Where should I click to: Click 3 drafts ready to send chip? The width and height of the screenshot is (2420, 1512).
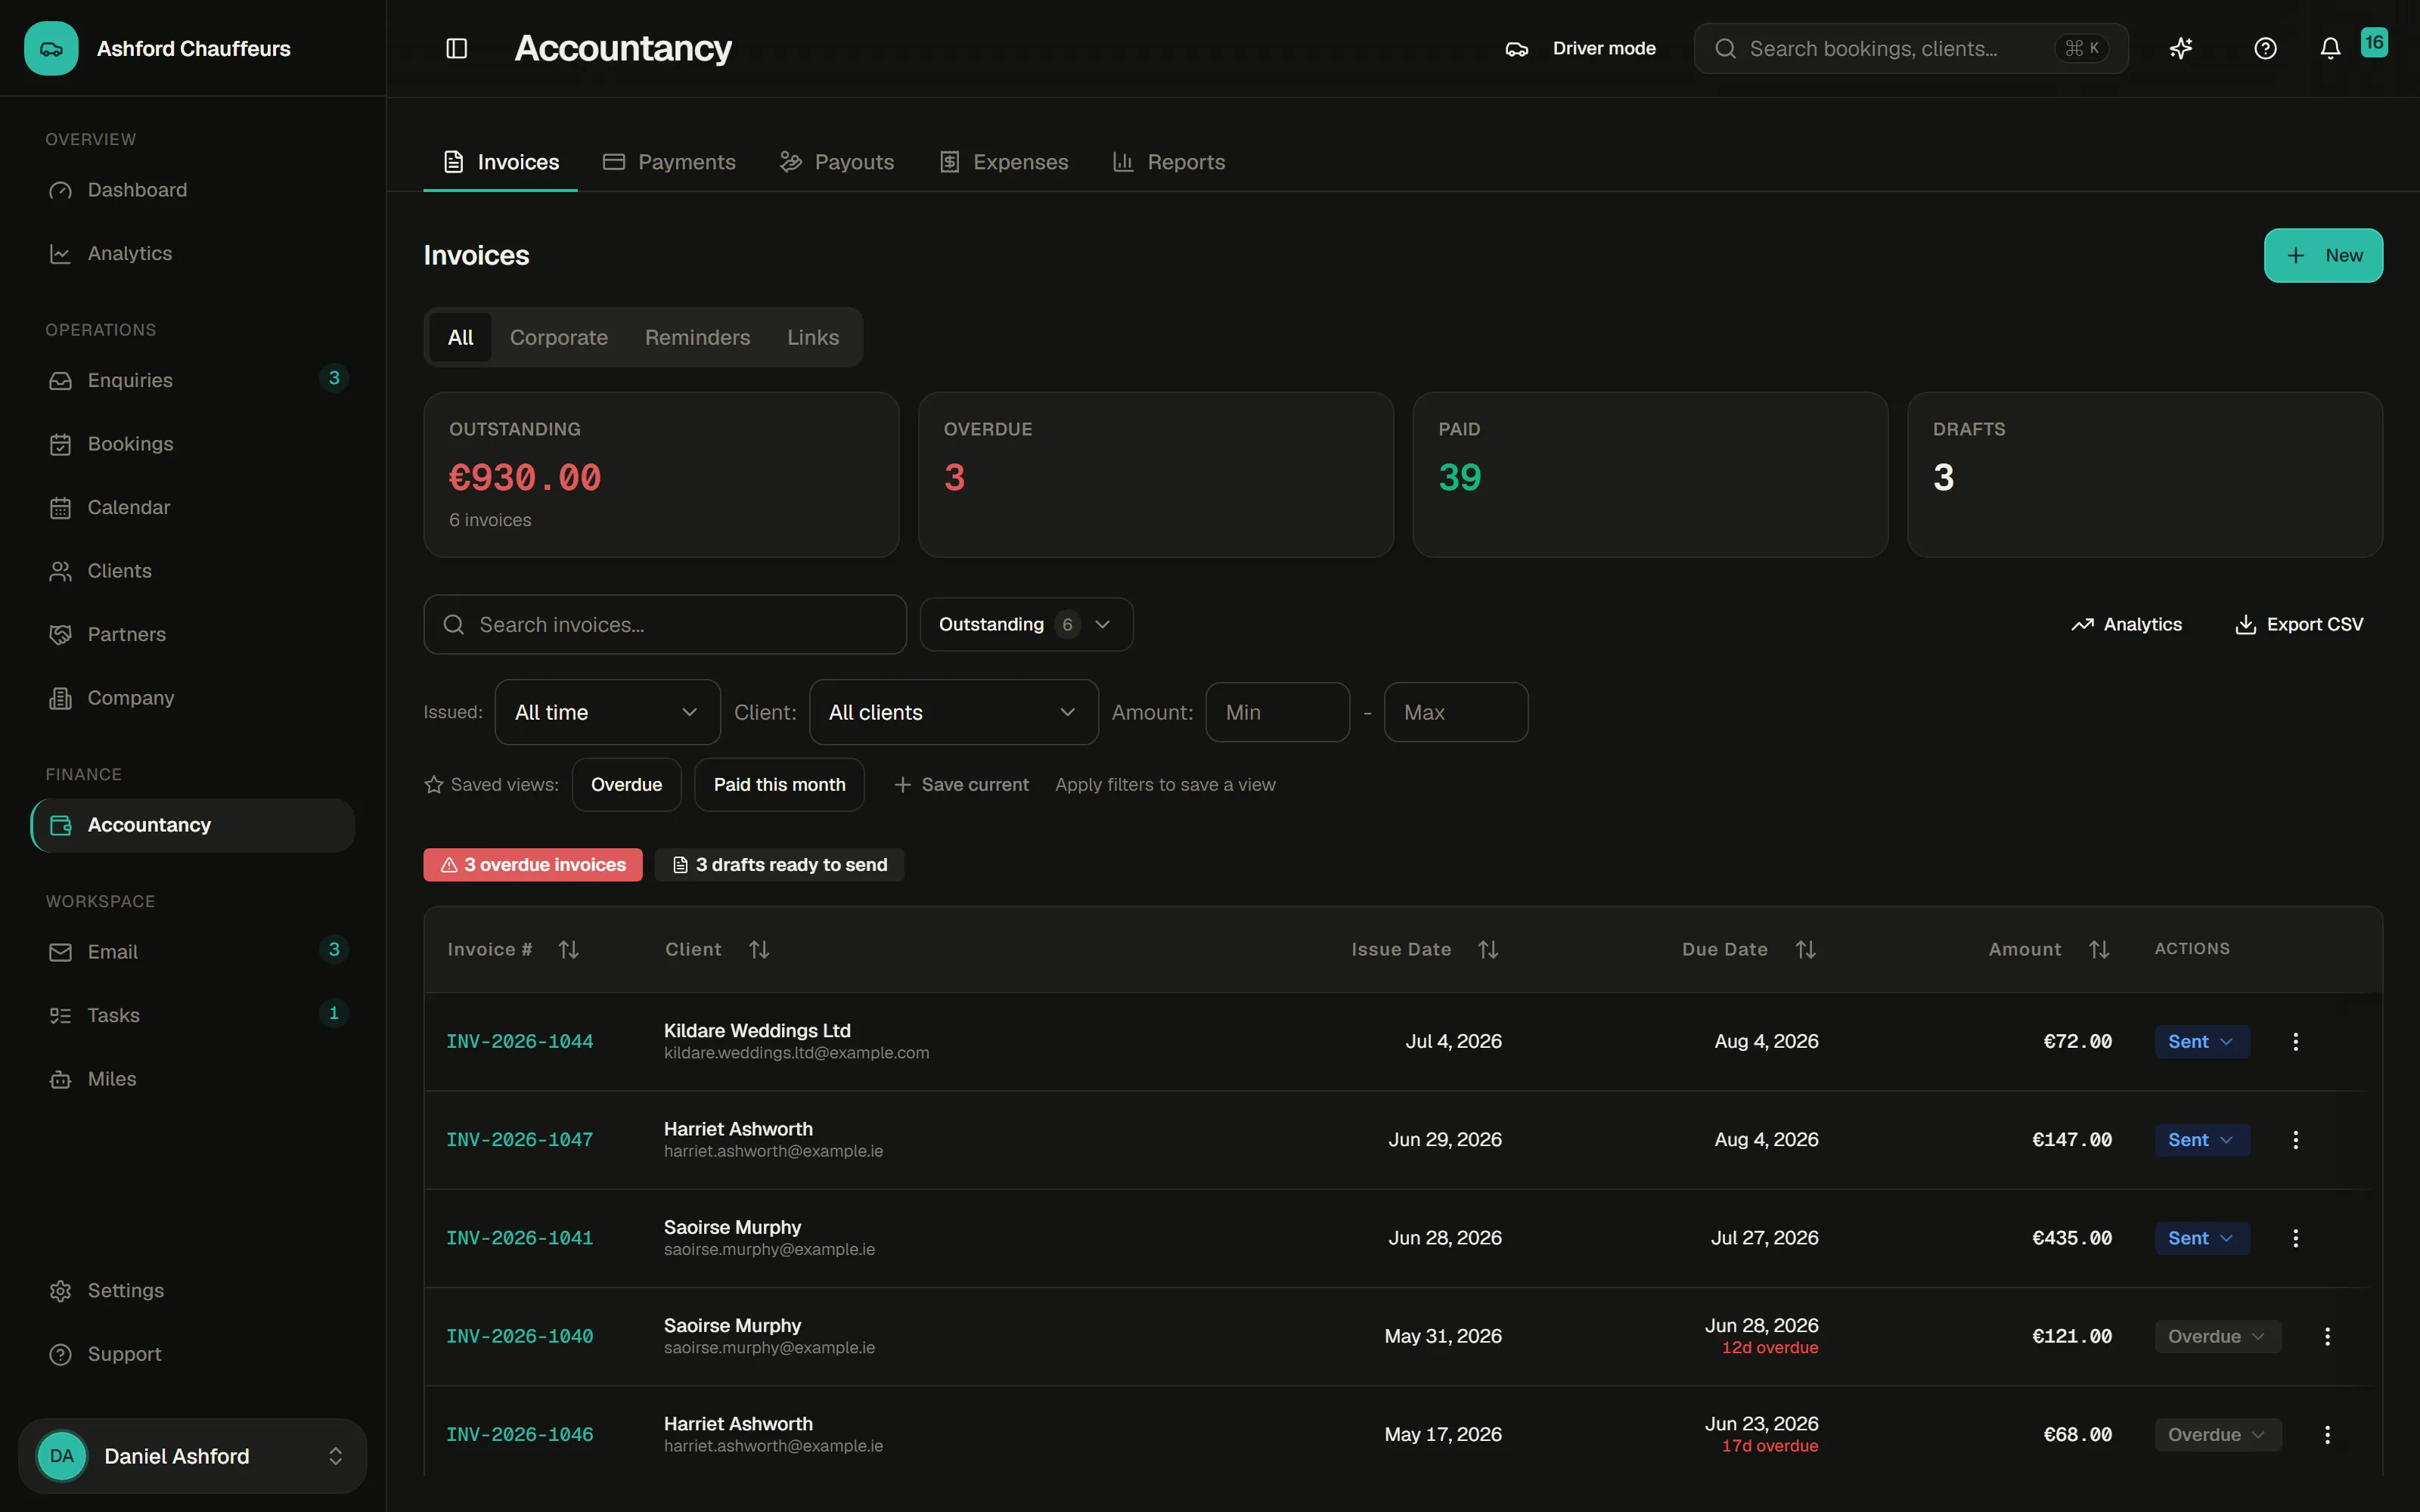(779, 864)
